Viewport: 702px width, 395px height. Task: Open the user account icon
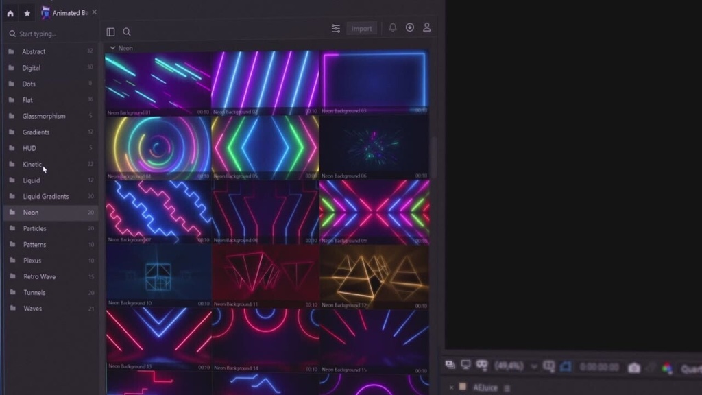tap(426, 27)
